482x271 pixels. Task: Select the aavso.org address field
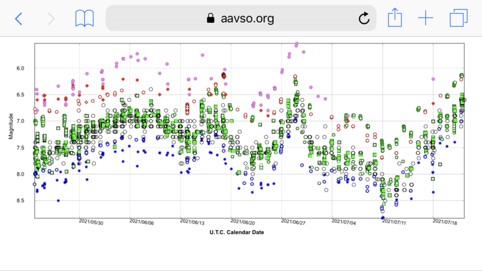pyautogui.click(x=240, y=18)
